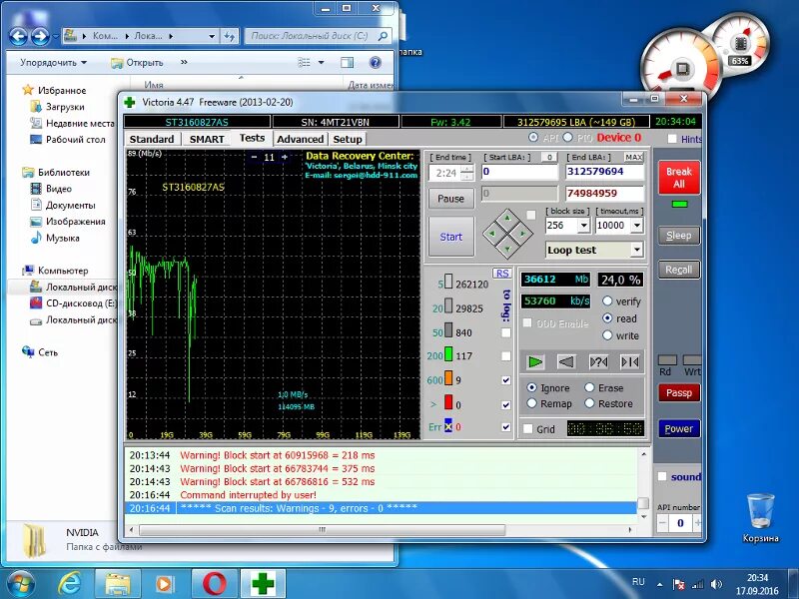Click the Start scan button
The width and height of the screenshot is (799, 599).
(451, 237)
